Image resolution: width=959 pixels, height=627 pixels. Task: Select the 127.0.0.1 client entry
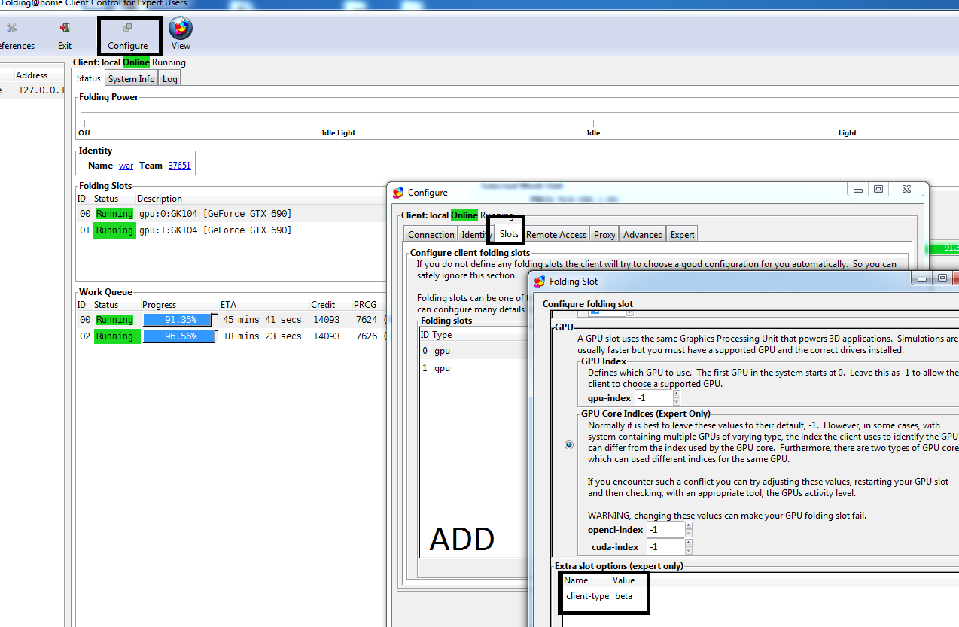[32, 90]
